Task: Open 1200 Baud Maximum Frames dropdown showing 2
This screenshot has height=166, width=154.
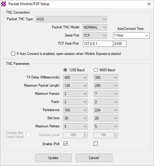Action: (x=75, y=94)
